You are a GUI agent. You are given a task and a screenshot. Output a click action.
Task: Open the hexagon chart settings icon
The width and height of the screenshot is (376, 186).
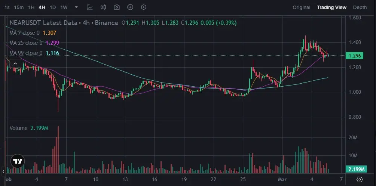[x=143, y=7]
